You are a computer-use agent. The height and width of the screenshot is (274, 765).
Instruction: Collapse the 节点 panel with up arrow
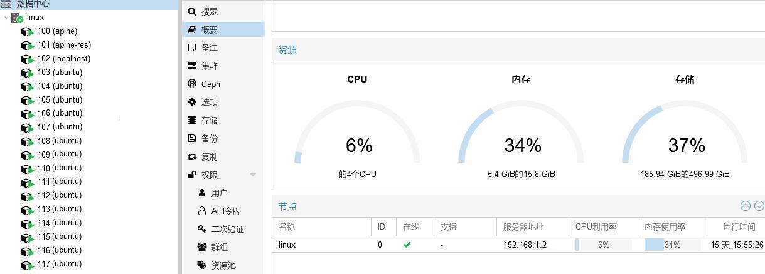[745, 206]
